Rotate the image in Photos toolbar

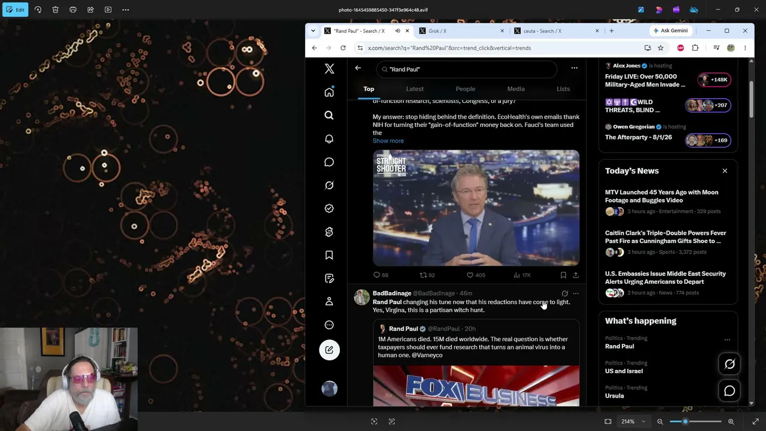38,10
